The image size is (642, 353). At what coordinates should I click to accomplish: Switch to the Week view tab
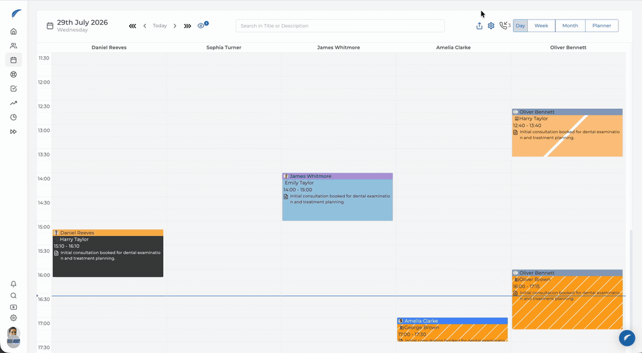pyautogui.click(x=541, y=25)
